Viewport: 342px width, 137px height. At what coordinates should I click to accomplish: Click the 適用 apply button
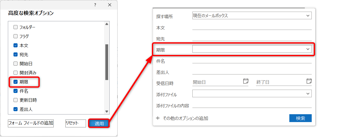tap(99, 124)
